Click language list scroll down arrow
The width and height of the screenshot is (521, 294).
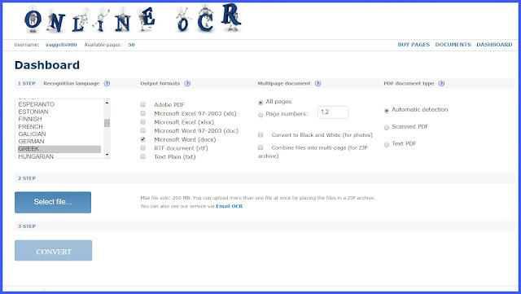107,155
